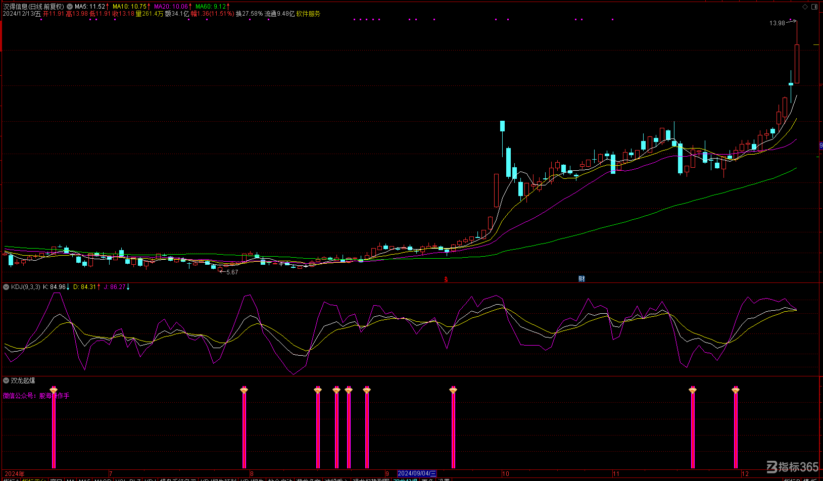823x481 pixels.
Task: Click the date 2024/12/13/五 in info line
Action: pyautogui.click(x=22, y=14)
